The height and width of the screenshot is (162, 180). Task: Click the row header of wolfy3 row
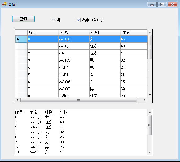[21, 60]
